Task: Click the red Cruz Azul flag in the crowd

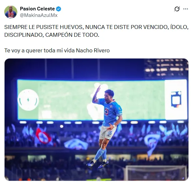Action: point(43,136)
